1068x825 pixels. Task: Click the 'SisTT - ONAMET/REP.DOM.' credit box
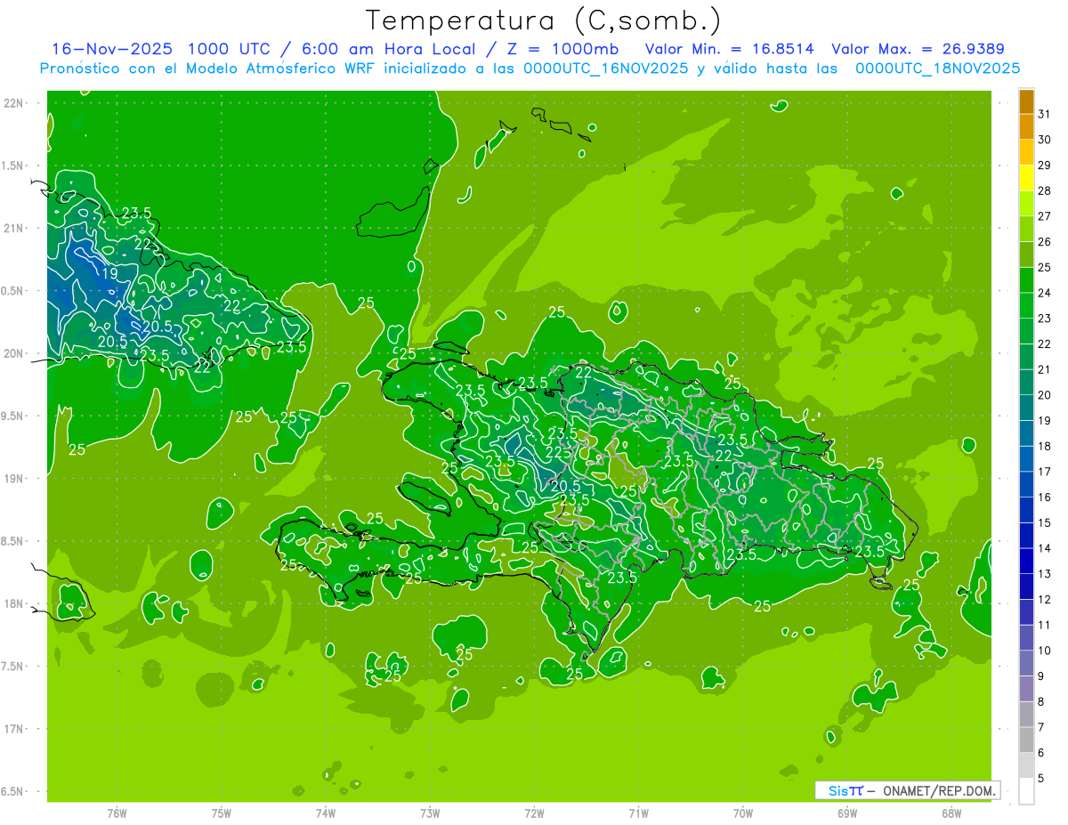(x=907, y=790)
